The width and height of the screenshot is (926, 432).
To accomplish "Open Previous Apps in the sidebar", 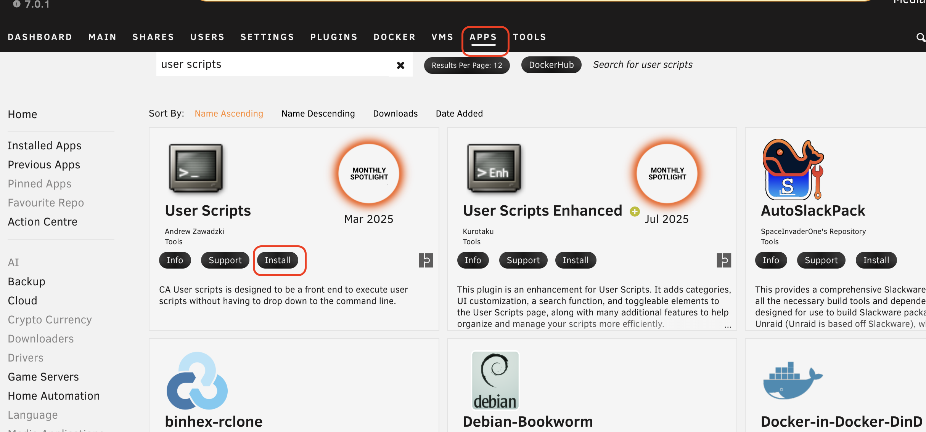I will pyautogui.click(x=44, y=165).
